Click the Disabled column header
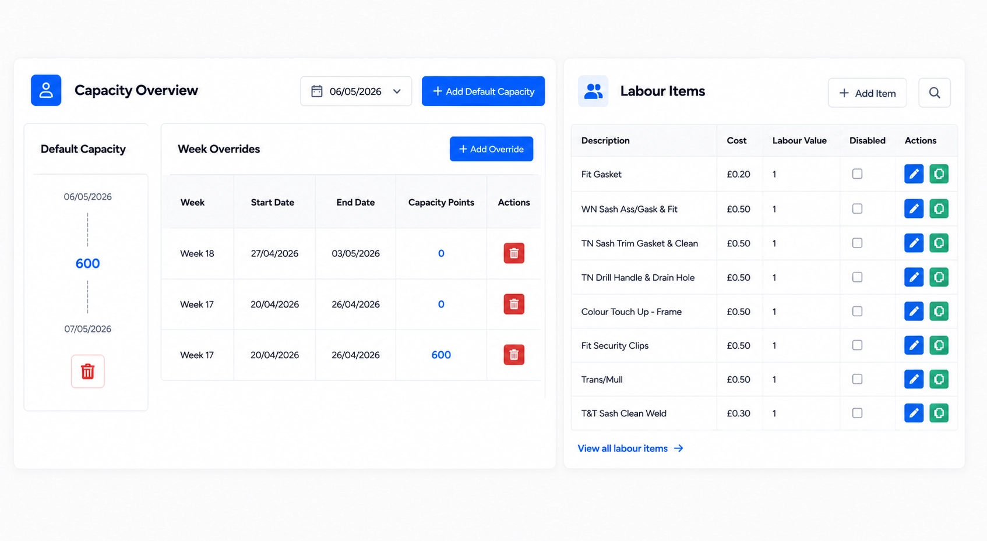Viewport: 987px width, 541px height. pos(867,140)
